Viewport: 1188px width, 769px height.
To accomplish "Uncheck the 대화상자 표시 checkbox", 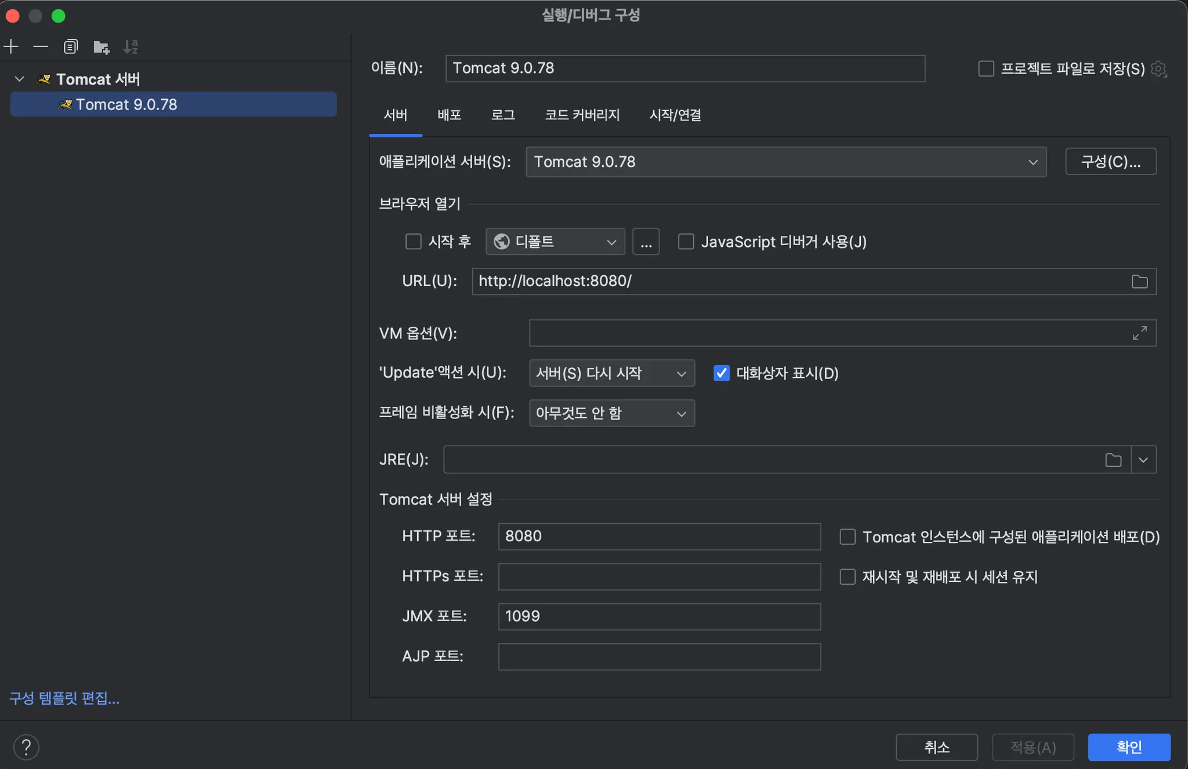I will 721,373.
